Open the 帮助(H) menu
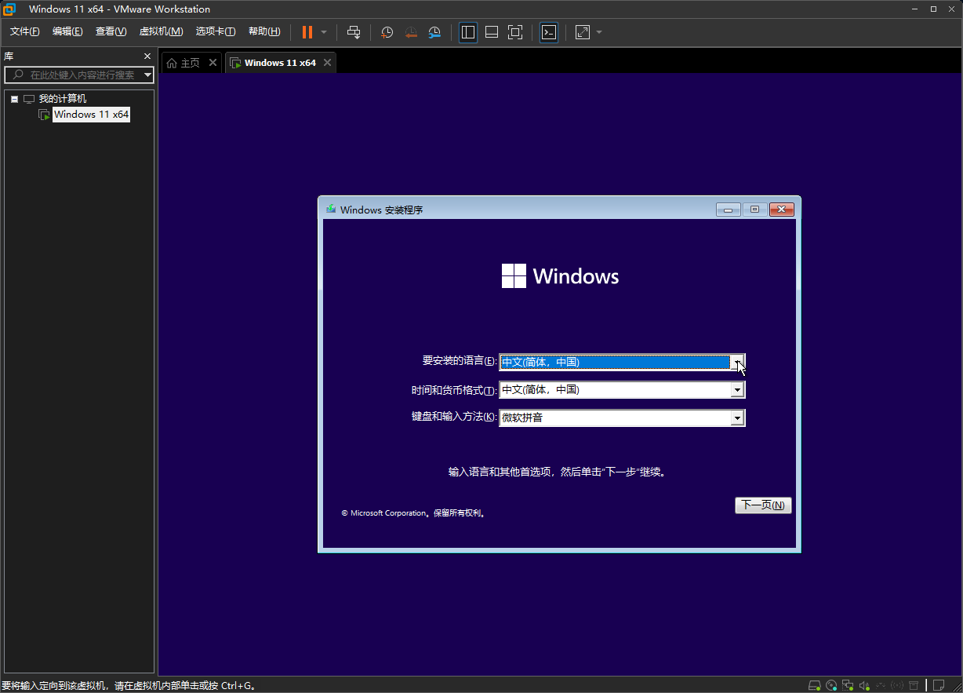Screen dimensions: 963x693 pos(264,31)
